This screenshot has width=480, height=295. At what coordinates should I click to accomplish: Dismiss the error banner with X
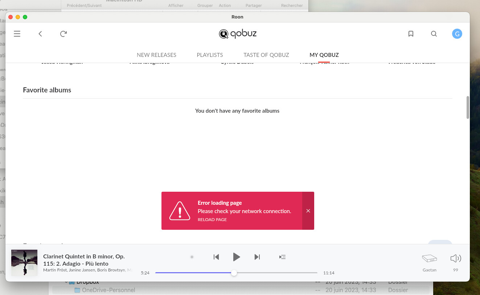click(x=308, y=211)
